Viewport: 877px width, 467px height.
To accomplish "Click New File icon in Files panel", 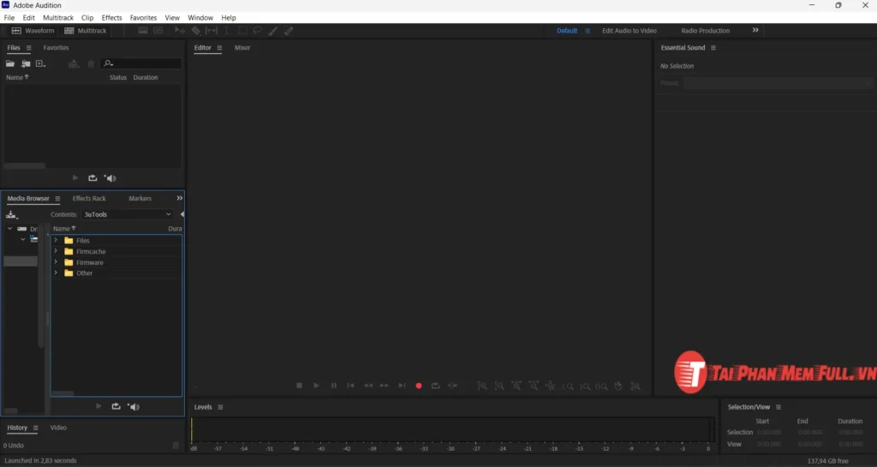I will coord(40,63).
